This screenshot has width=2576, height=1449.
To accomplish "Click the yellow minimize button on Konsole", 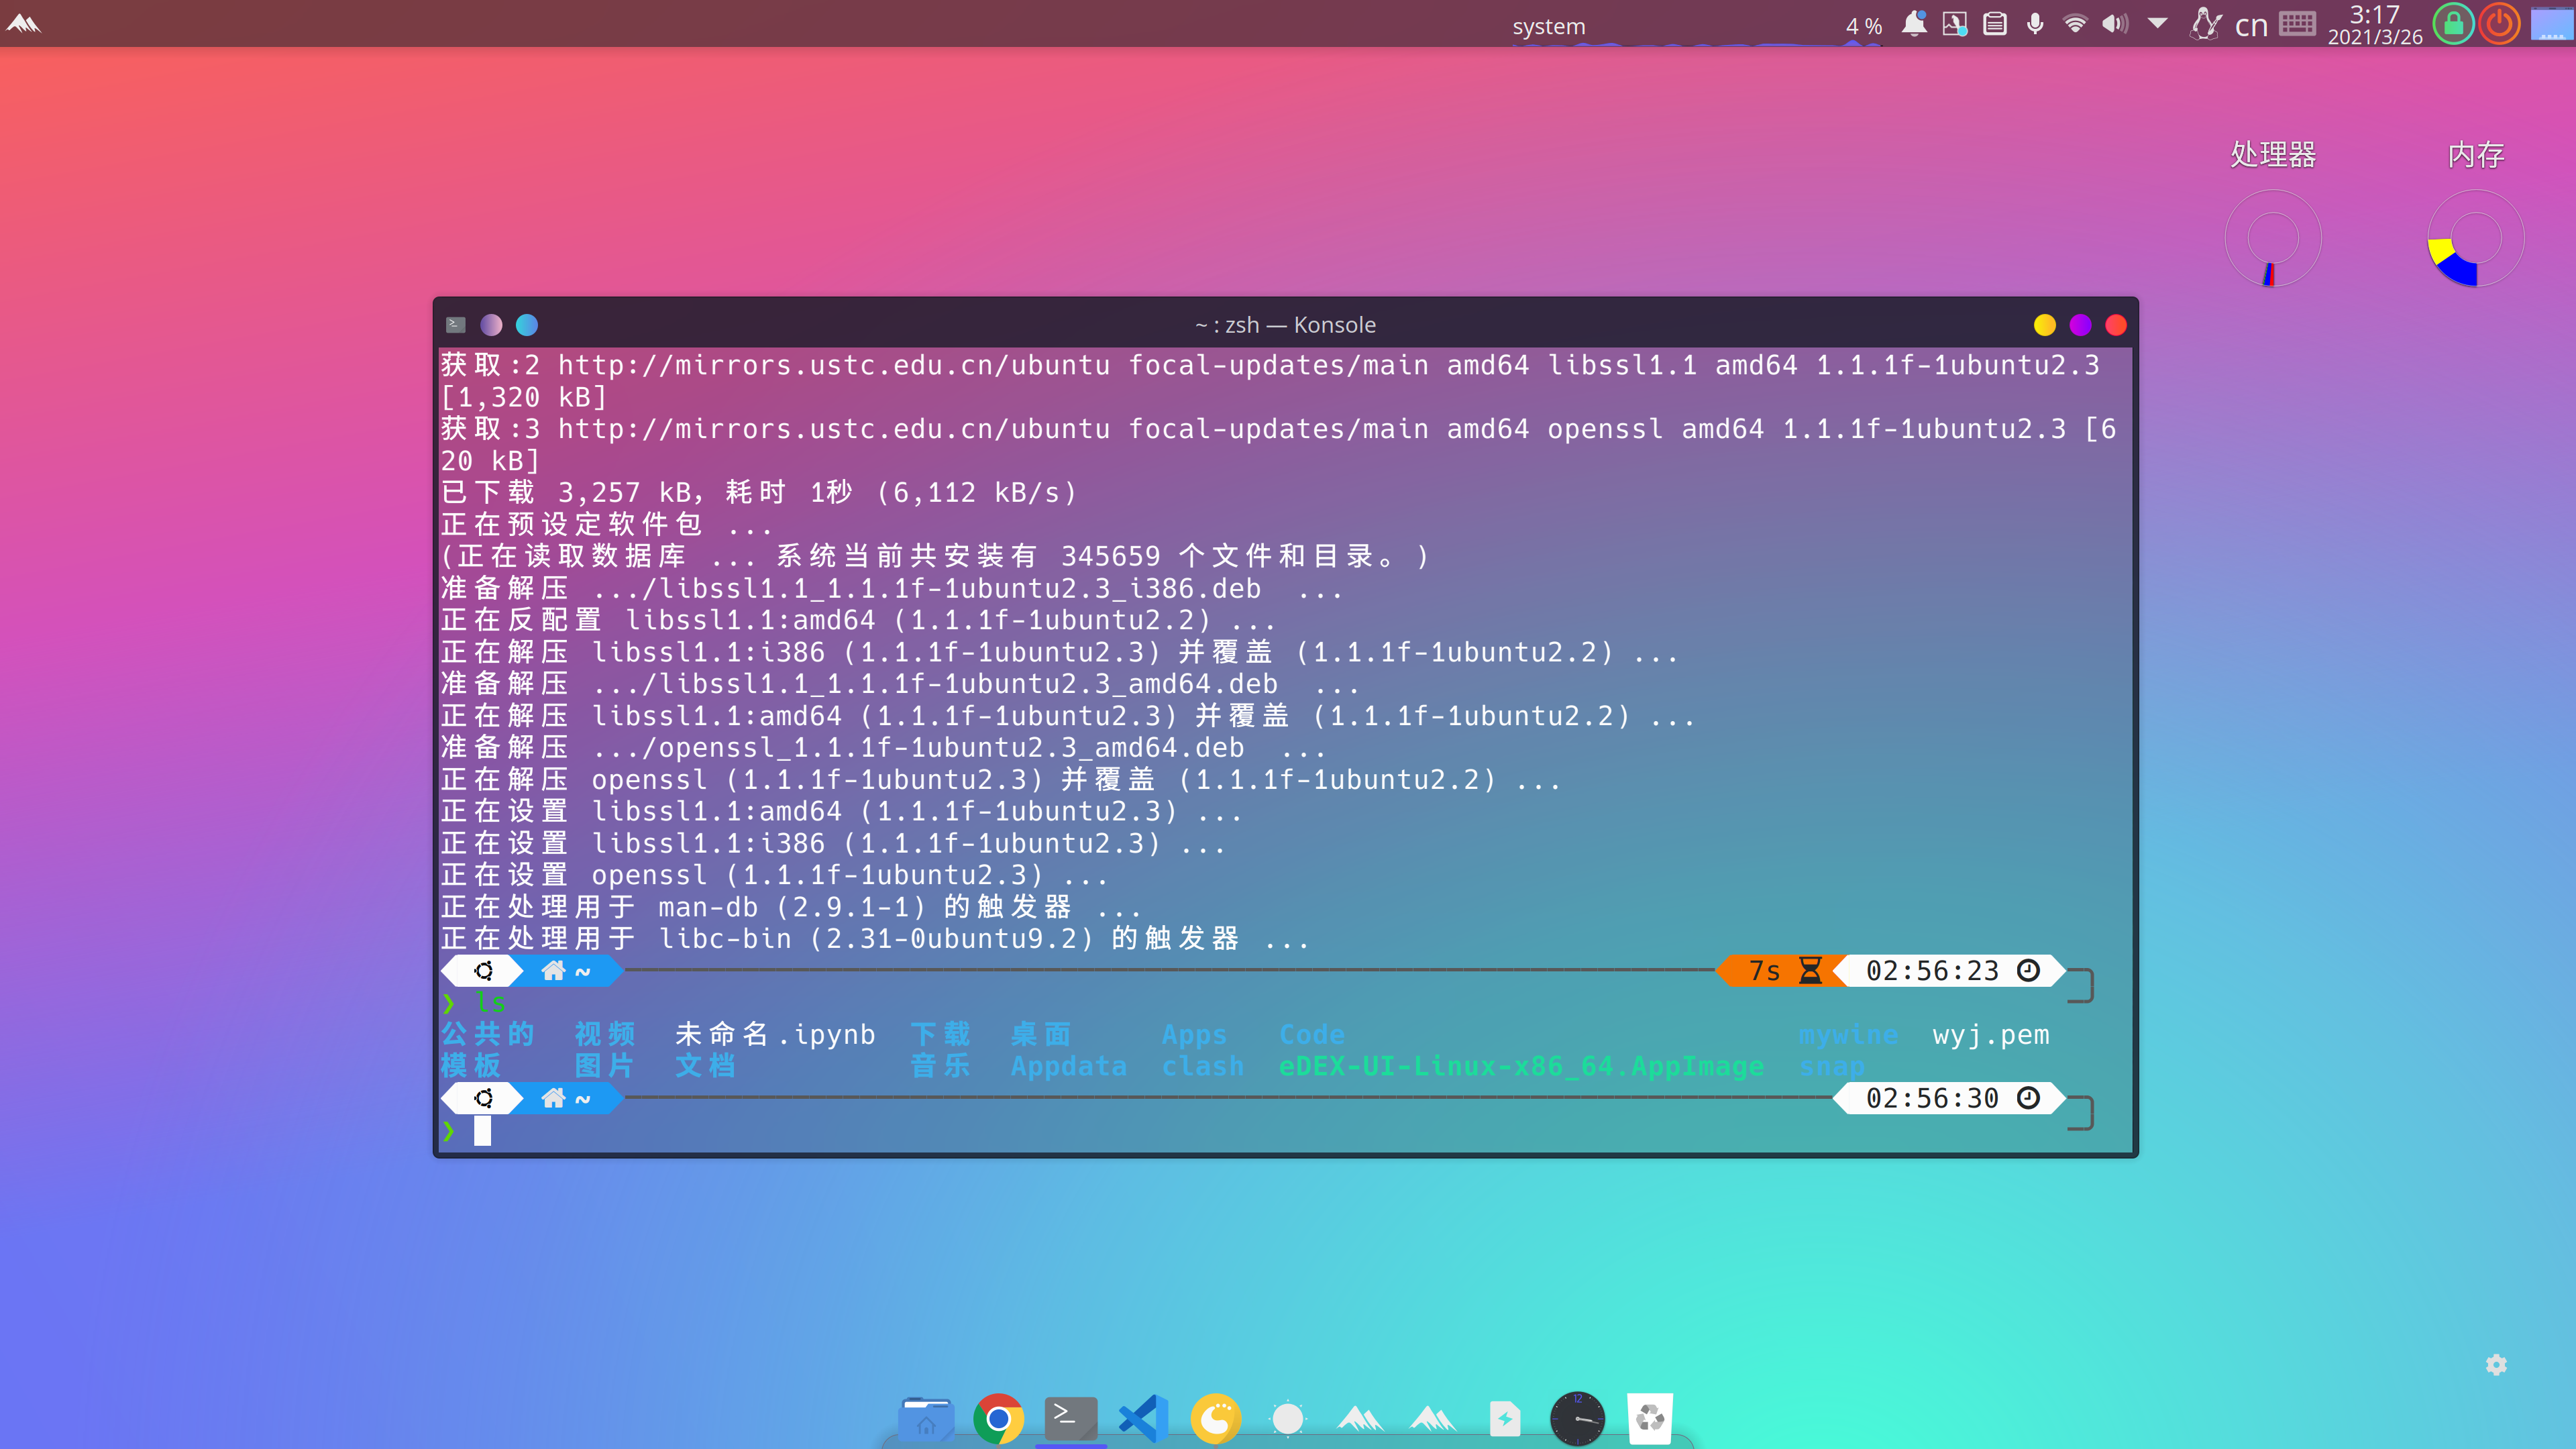I will pyautogui.click(x=2045, y=325).
